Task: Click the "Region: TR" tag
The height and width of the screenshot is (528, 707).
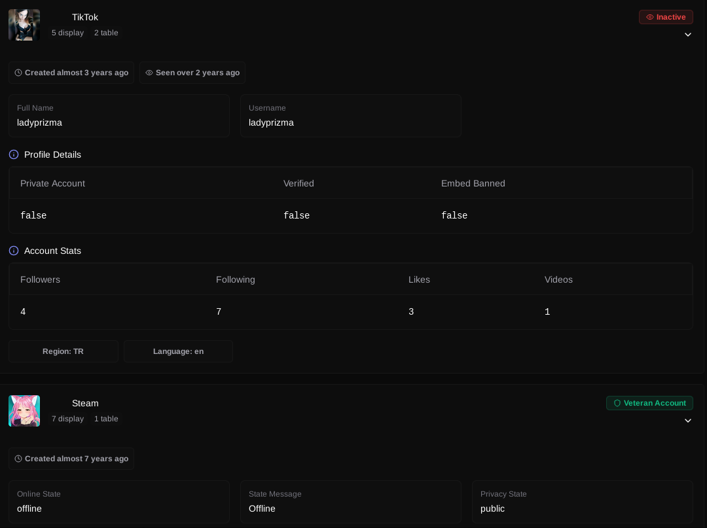Action: pos(63,351)
